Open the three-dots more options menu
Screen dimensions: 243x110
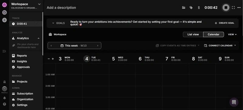(x=239, y=8)
